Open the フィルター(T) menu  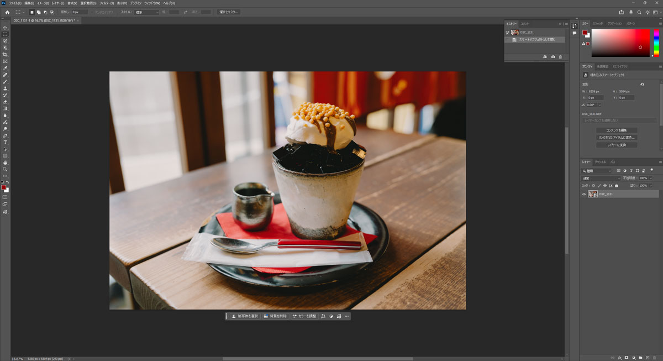[x=107, y=3]
